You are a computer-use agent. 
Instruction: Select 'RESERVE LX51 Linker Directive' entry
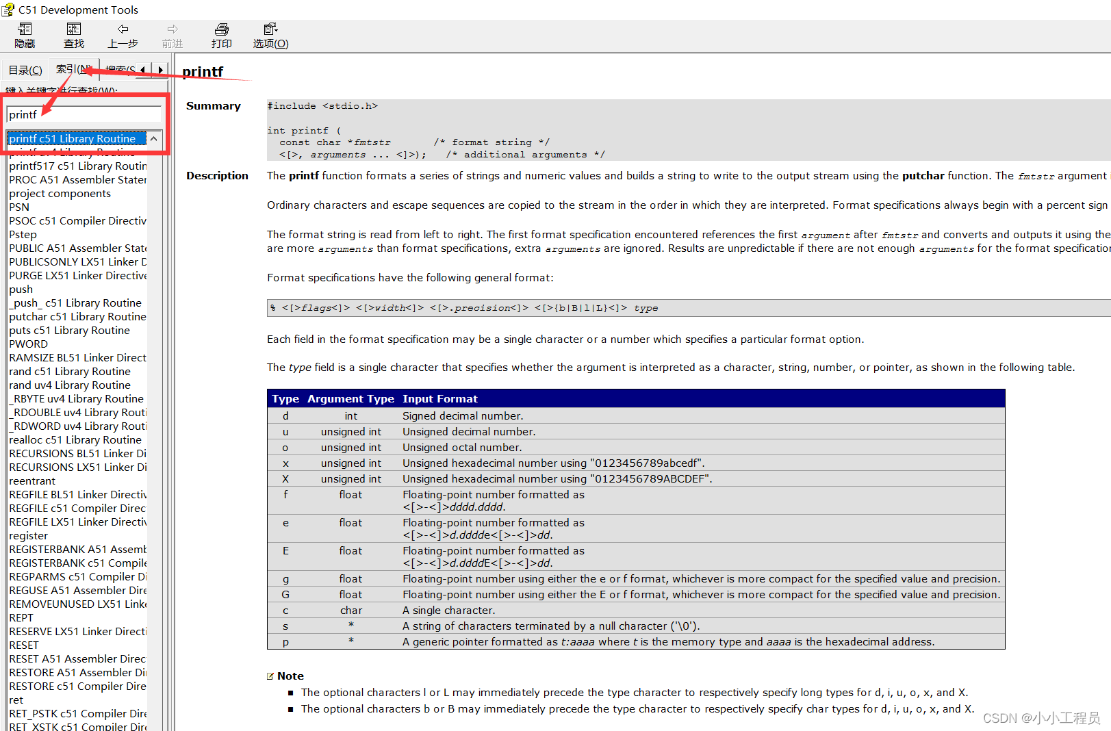point(77,631)
